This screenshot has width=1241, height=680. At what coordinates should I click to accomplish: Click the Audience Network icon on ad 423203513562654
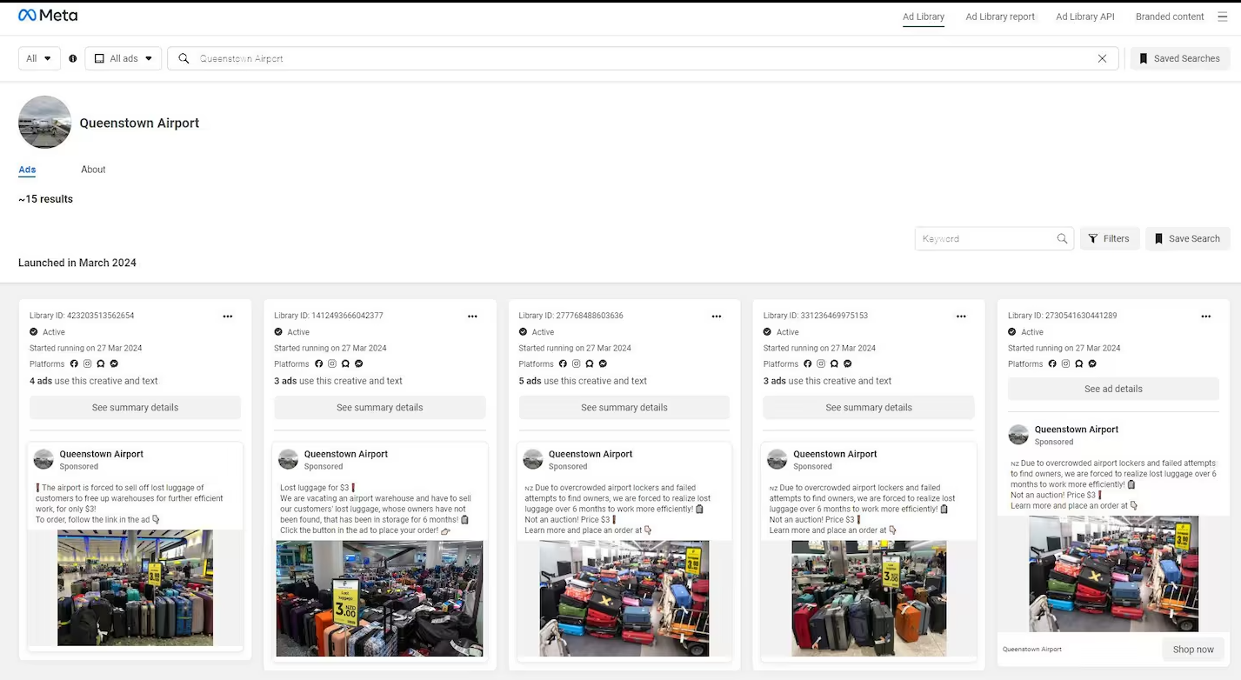click(x=101, y=363)
